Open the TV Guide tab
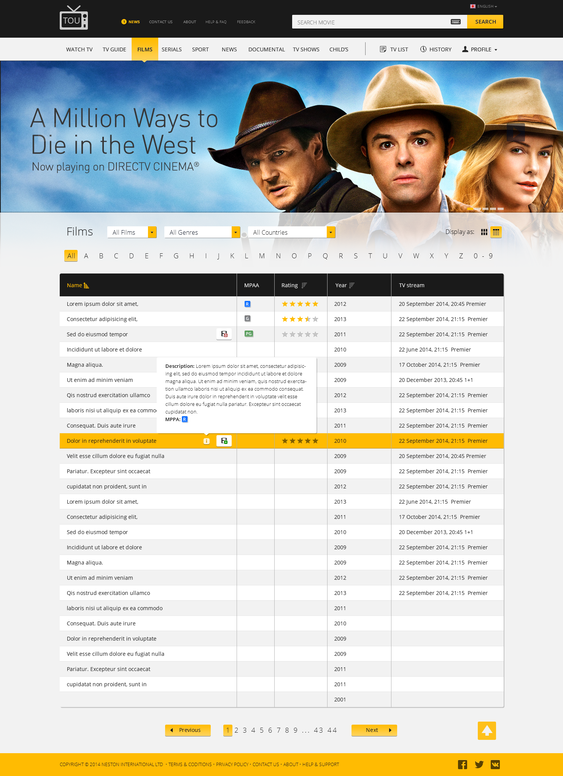The width and height of the screenshot is (563, 776). click(115, 49)
